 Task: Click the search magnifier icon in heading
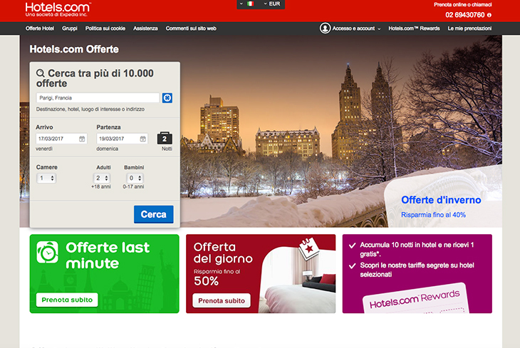pyautogui.click(x=41, y=73)
